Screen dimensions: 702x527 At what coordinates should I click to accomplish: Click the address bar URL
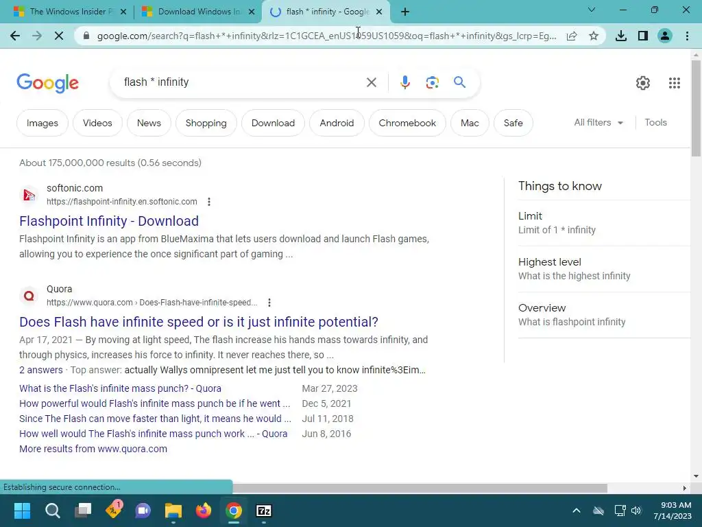327,36
